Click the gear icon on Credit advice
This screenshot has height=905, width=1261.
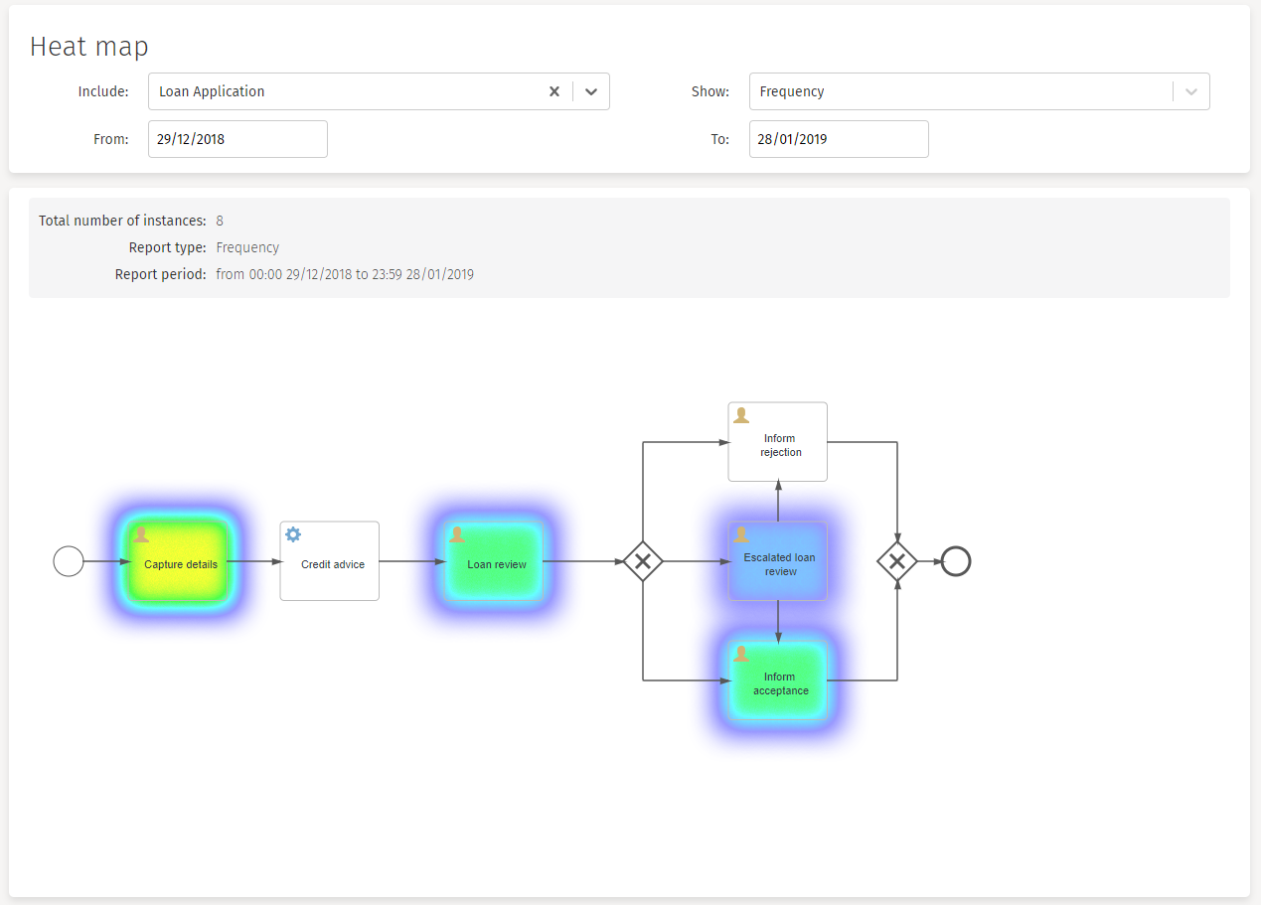tap(293, 534)
